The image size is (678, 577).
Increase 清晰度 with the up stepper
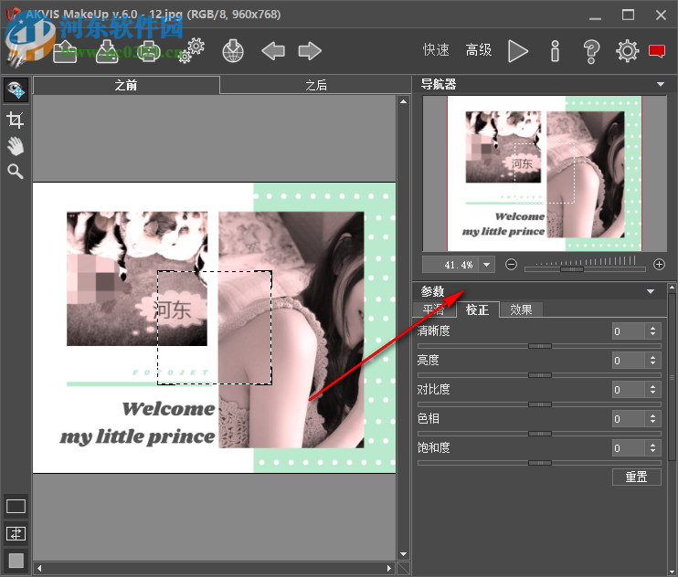pyautogui.click(x=653, y=328)
